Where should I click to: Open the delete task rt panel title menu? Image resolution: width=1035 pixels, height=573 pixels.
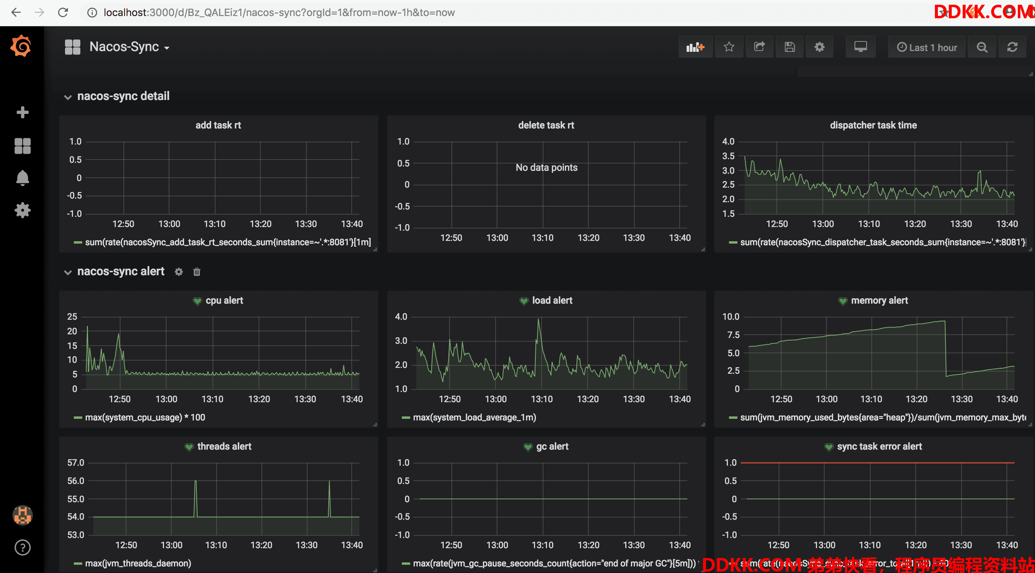pos(546,125)
